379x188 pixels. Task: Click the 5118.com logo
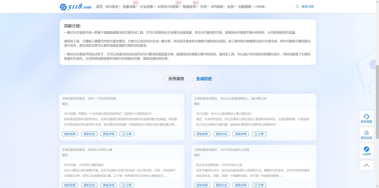(x=75, y=7)
